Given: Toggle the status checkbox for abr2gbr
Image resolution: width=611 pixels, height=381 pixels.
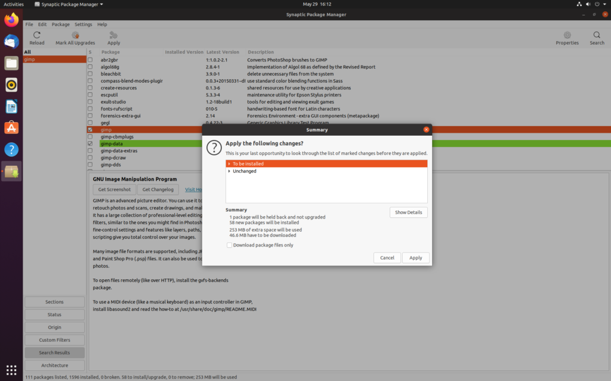Looking at the screenshot, I should 90,60.
